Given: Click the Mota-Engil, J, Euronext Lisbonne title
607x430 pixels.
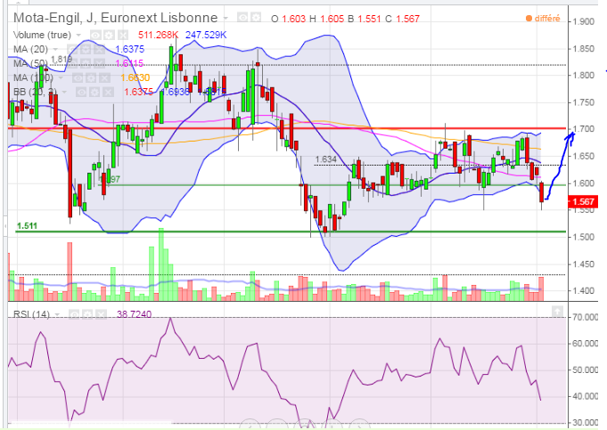Looking at the screenshot, I should pyautogui.click(x=115, y=18).
